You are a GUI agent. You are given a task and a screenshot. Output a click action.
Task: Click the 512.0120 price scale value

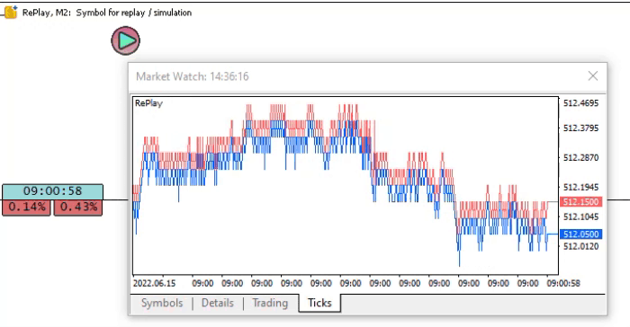581,246
